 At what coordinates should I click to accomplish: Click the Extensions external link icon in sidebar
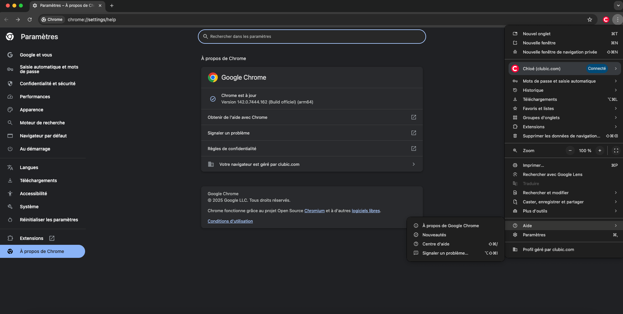[x=52, y=238]
